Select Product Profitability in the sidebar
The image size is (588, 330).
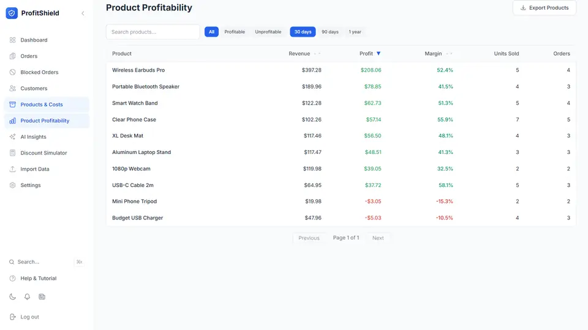click(47, 120)
